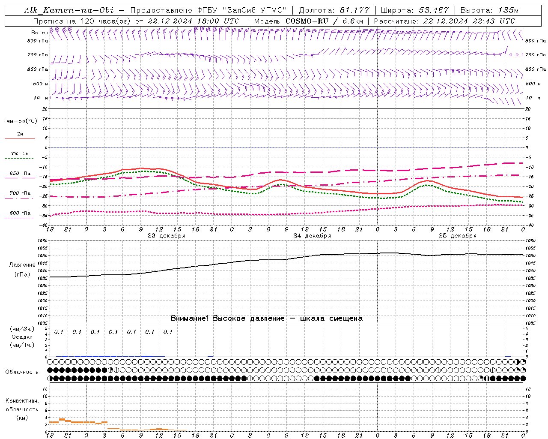Click the Td 2м legend label
Screen dimensions: 548x439
pyautogui.click(x=20, y=153)
